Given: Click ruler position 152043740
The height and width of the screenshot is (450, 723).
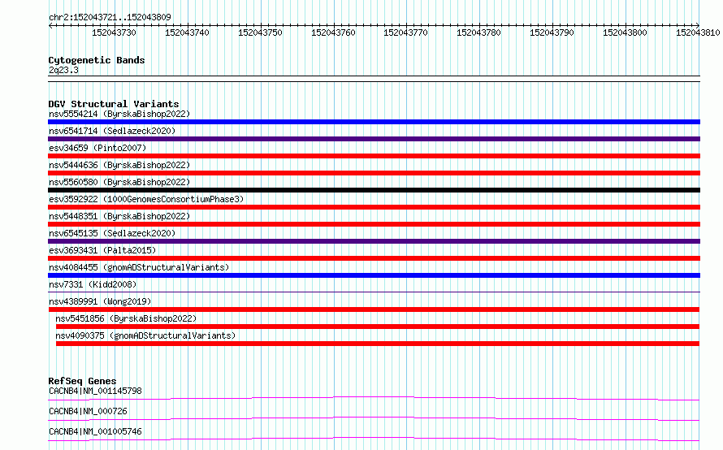Looking at the screenshot, I should point(187,32).
